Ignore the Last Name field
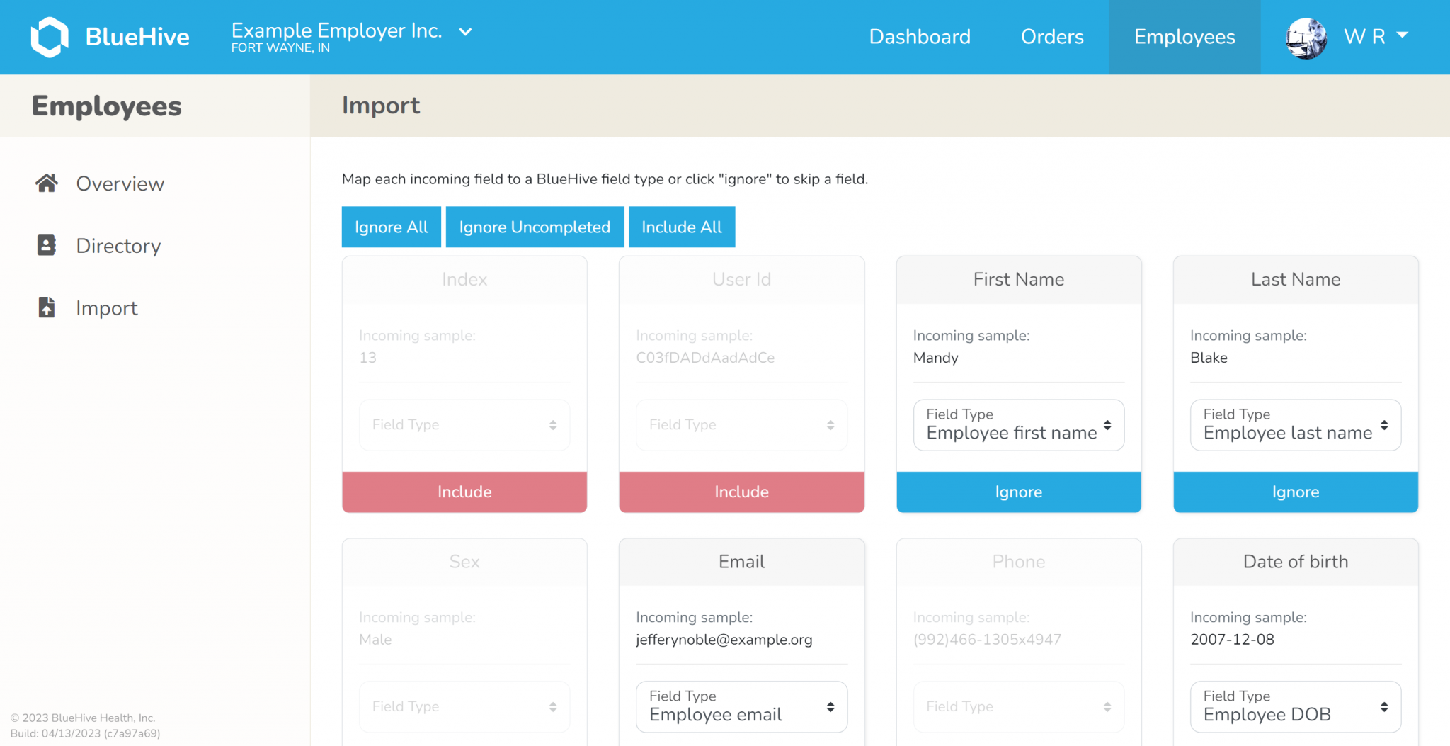The width and height of the screenshot is (1450, 746). pos(1295,492)
